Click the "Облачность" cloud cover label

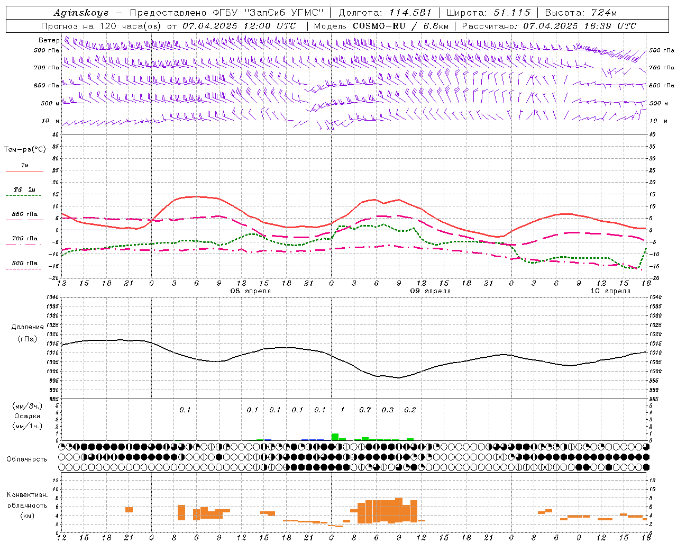pyautogui.click(x=27, y=459)
